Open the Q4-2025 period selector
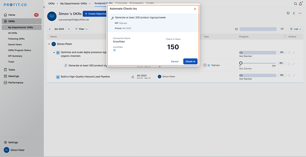Viewport: 306px width, 157px height. click(59, 29)
